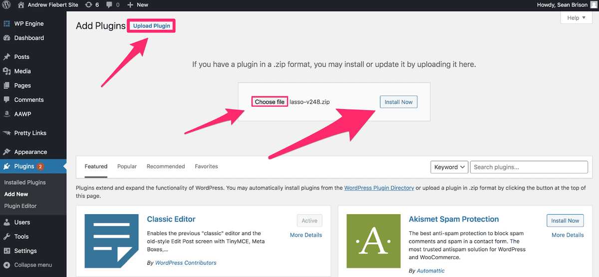Expand the Help panel dropdown
Image resolution: width=599 pixels, height=277 pixels.
pos(576,18)
